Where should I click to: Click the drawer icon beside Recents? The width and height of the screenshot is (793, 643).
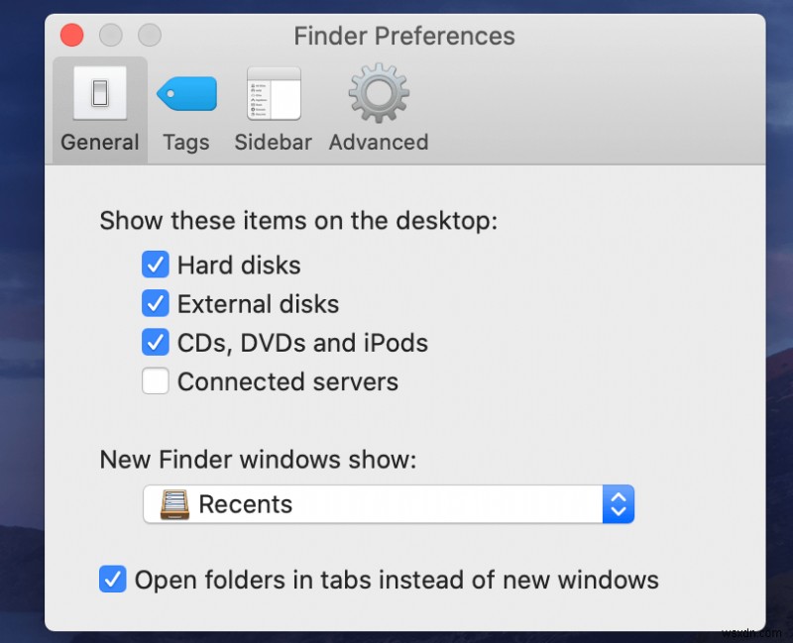click(175, 504)
